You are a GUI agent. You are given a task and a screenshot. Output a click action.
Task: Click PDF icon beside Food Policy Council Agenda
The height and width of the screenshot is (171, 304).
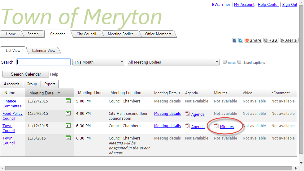[188, 114]
